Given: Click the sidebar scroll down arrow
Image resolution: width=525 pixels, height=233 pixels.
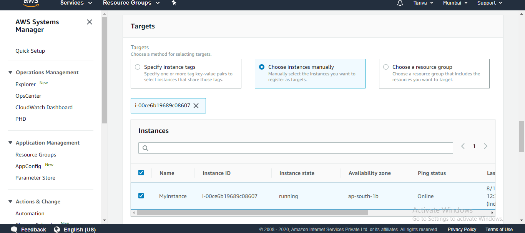Looking at the screenshot, I should tap(104, 220).
